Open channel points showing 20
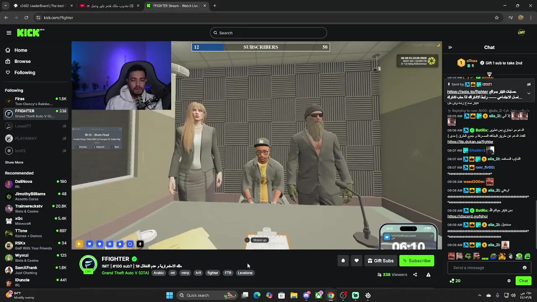This screenshot has height=302, width=537. pyautogui.click(x=455, y=281)
